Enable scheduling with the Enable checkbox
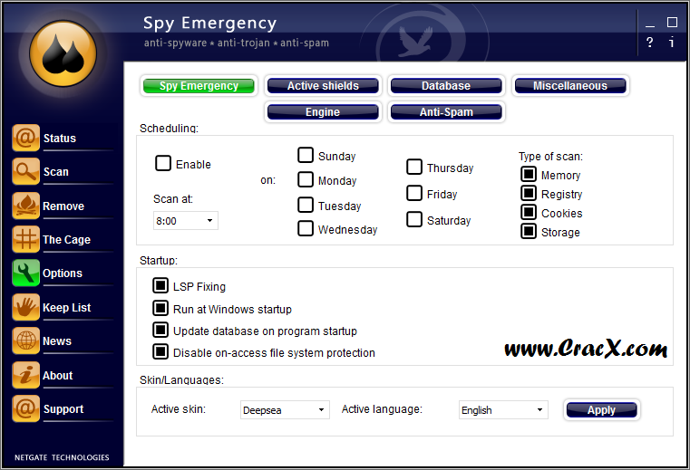This screenshot has height=470, width=690. coord(163,163)
